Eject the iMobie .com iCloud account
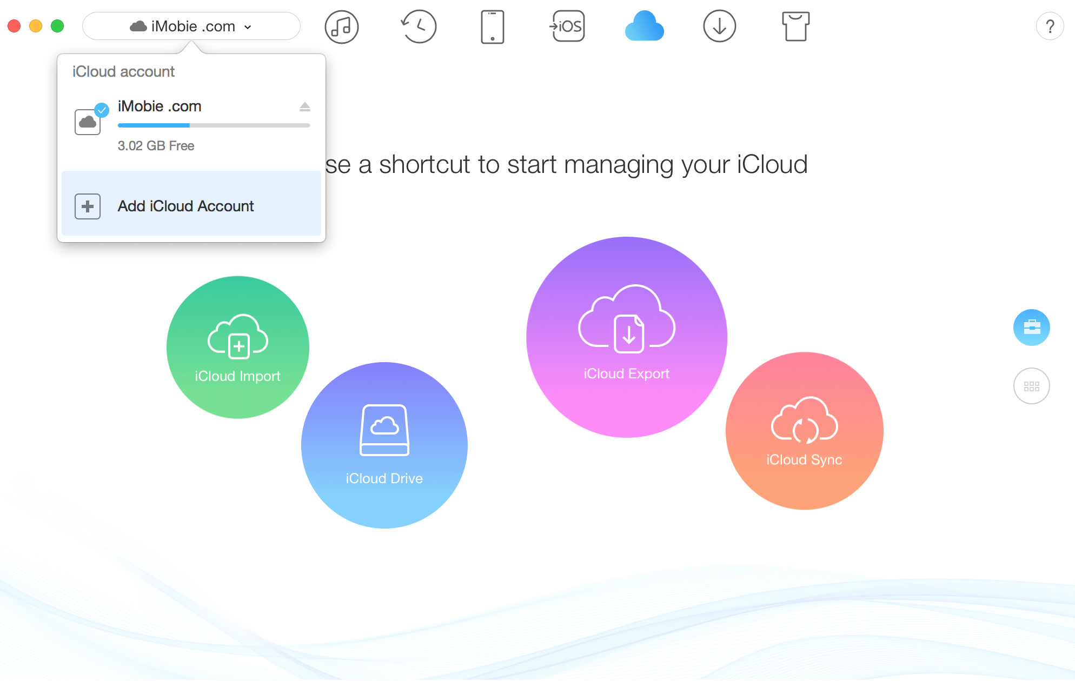 point(305,106)
